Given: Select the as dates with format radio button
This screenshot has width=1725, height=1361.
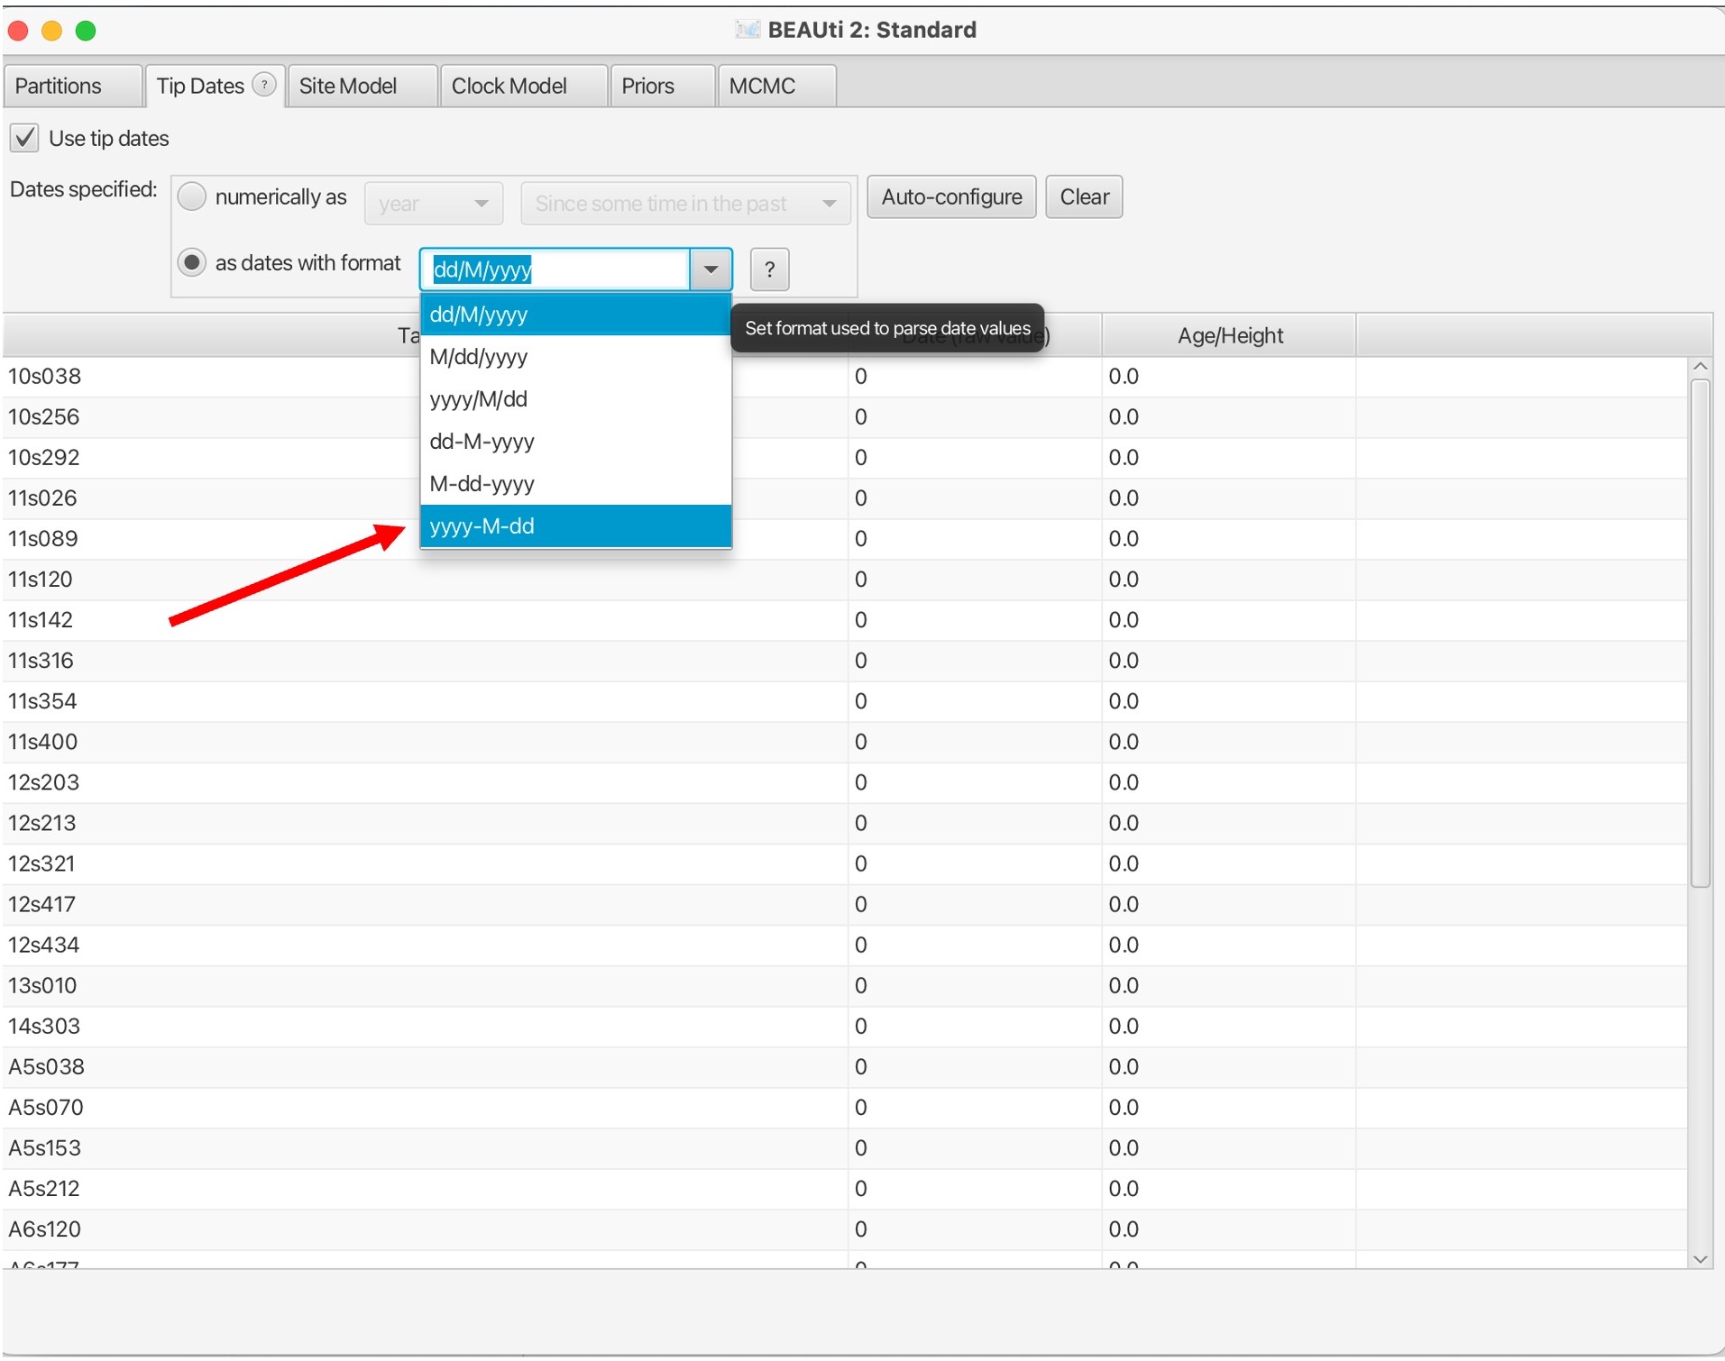Looking at the screenshot, I should click(x=192, y=262).
